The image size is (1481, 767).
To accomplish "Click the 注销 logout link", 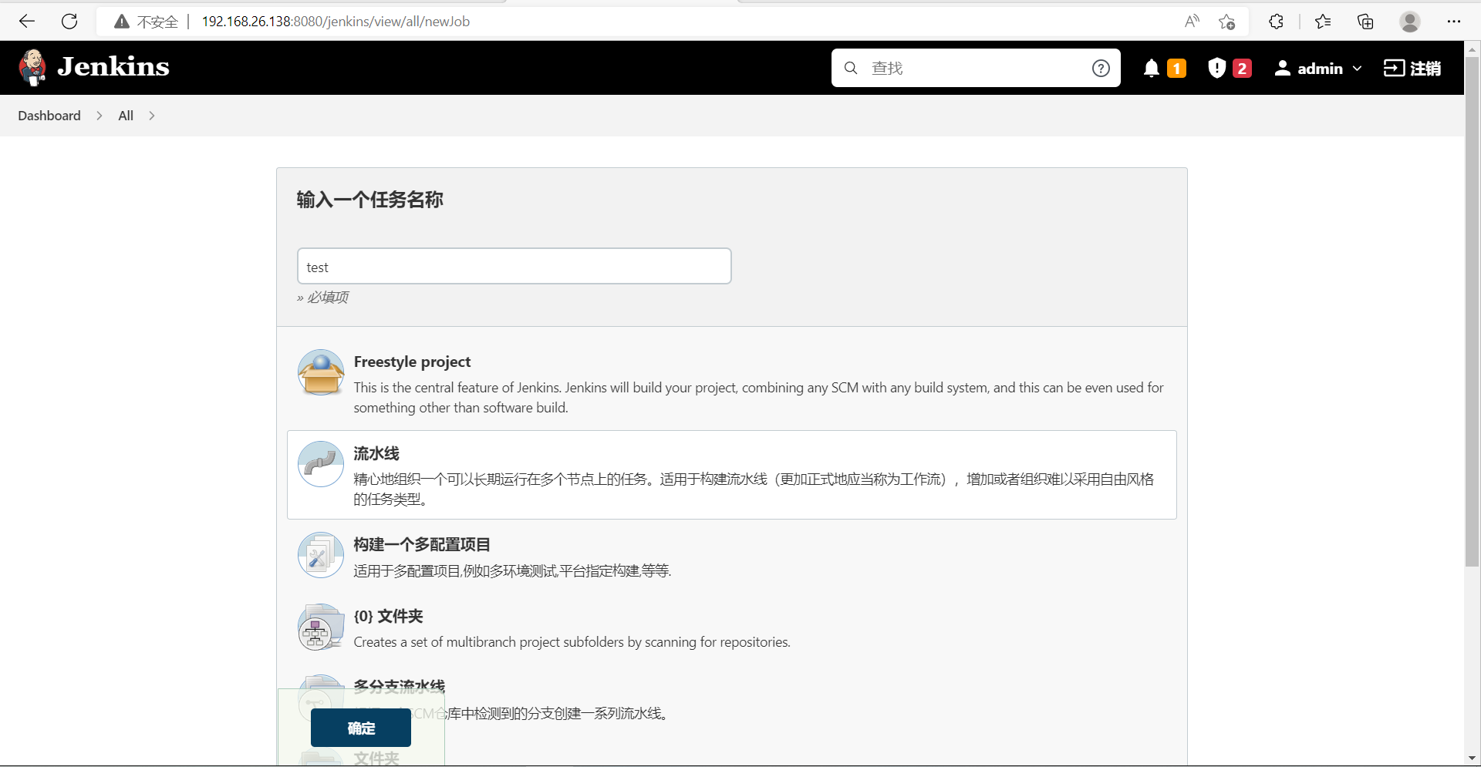I will pos(1425,69).
